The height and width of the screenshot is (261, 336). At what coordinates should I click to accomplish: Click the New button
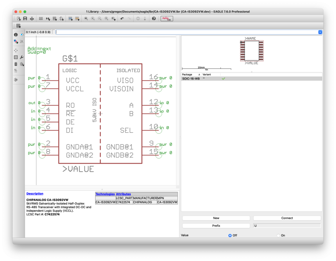pos(216,218)
